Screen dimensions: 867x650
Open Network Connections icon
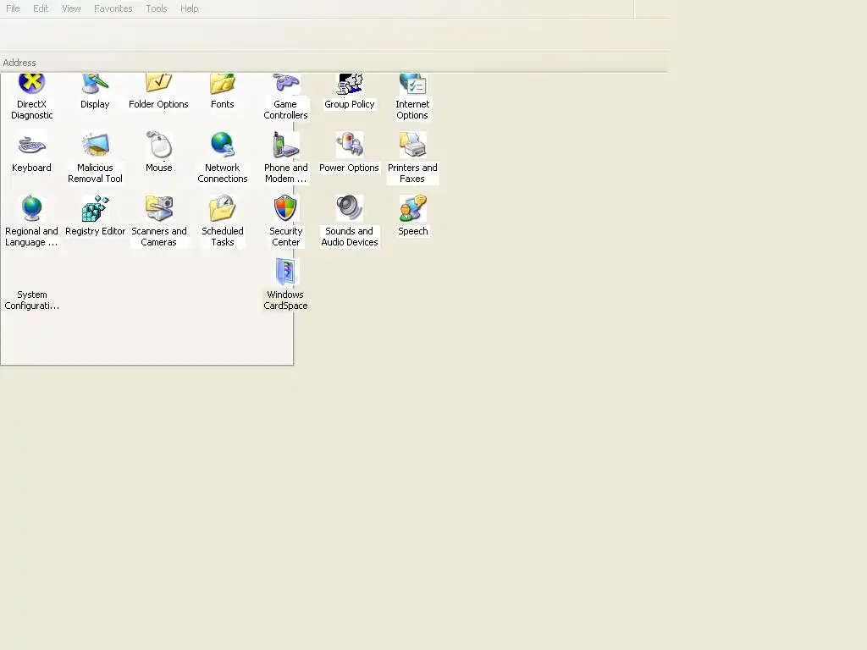[223, 145]
